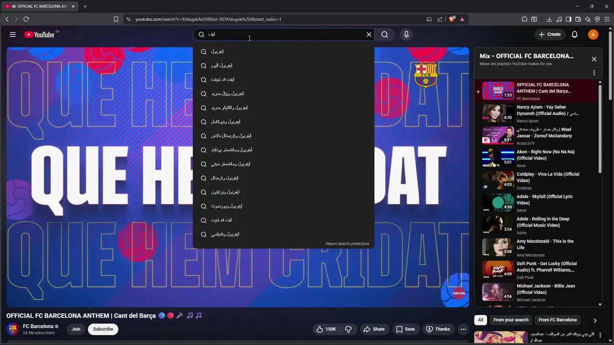The image size is (614, 345).
Task: Open YouTube notifications bell
Action: point(575,34)
